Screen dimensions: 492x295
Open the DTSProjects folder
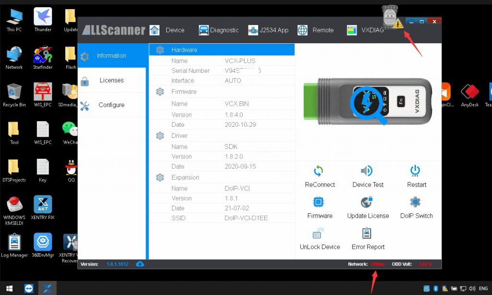[14, 171]
